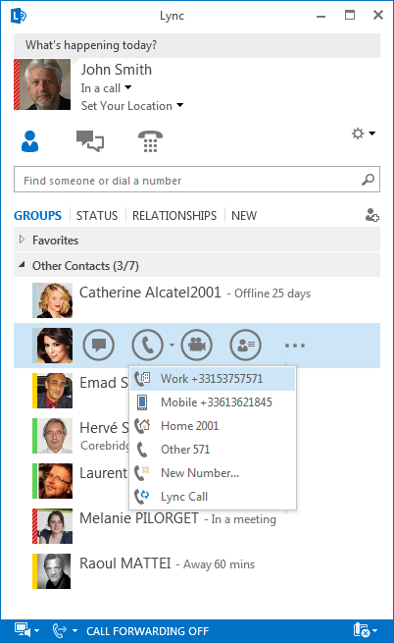Click the CALL FORWARDING OFF label

147,630
